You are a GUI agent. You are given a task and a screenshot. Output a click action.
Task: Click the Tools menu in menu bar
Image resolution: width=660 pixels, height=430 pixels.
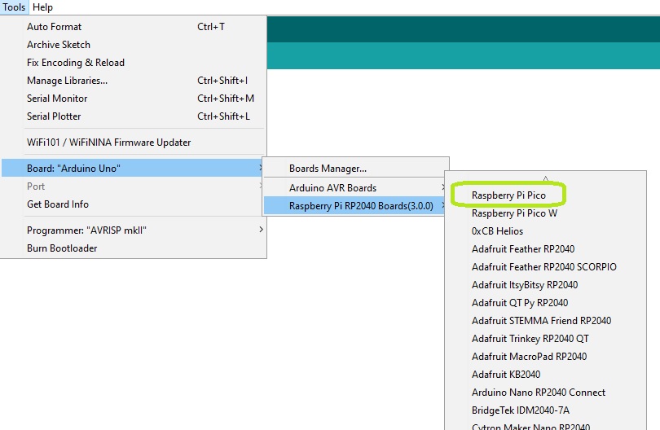[14, 7]
